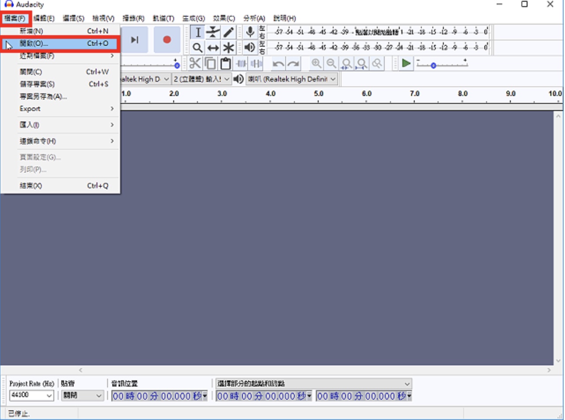This screenshot has width=565, height=420.
Task: Choose 專案另存為(A)... in the File menu
Action: click(x=60, y=96)
